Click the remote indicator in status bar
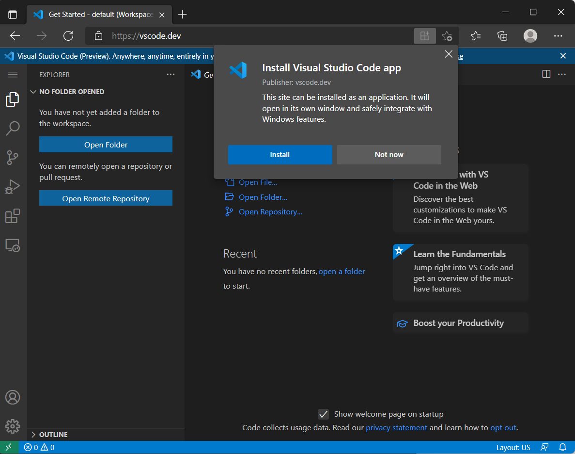 (x=8, y=447)
